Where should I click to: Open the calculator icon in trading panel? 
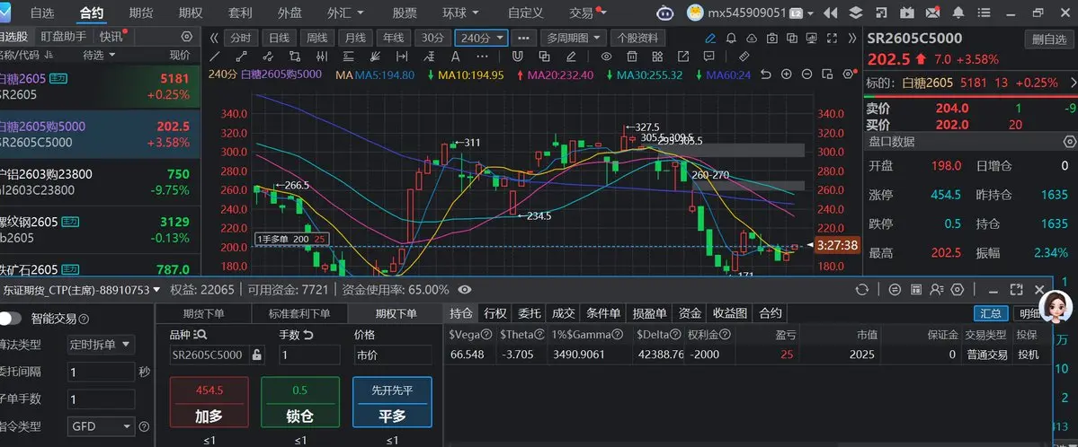point(916,290)
